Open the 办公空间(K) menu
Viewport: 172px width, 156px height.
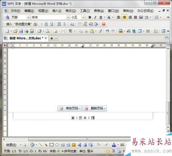tap(146, 11)
